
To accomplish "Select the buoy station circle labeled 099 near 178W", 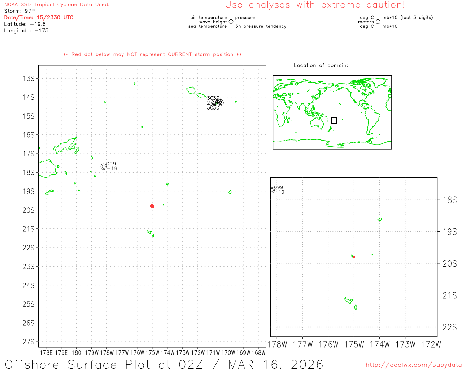I will [x=104, y=166].
